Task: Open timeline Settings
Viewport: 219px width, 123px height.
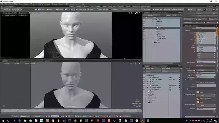Action: pos(126,116)
